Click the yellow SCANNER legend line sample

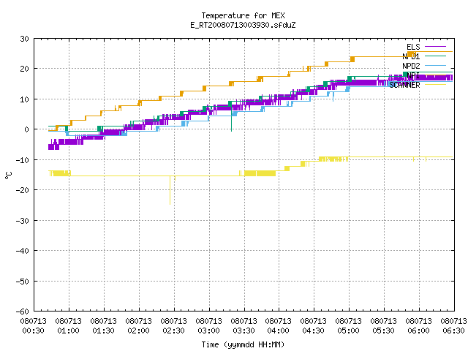click(x=435, y=85)
